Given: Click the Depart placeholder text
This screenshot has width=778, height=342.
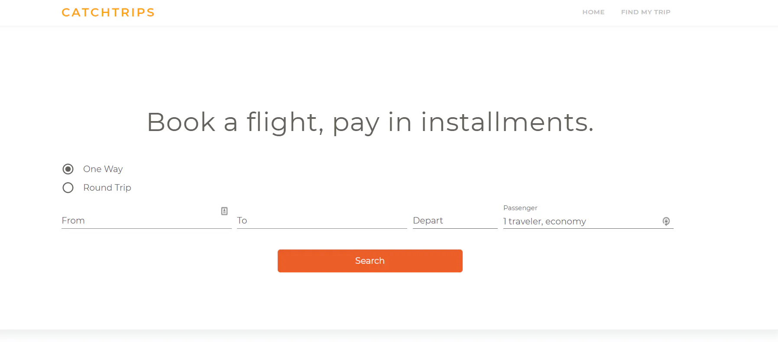Looking at the screenshot, I should (428, 221).
